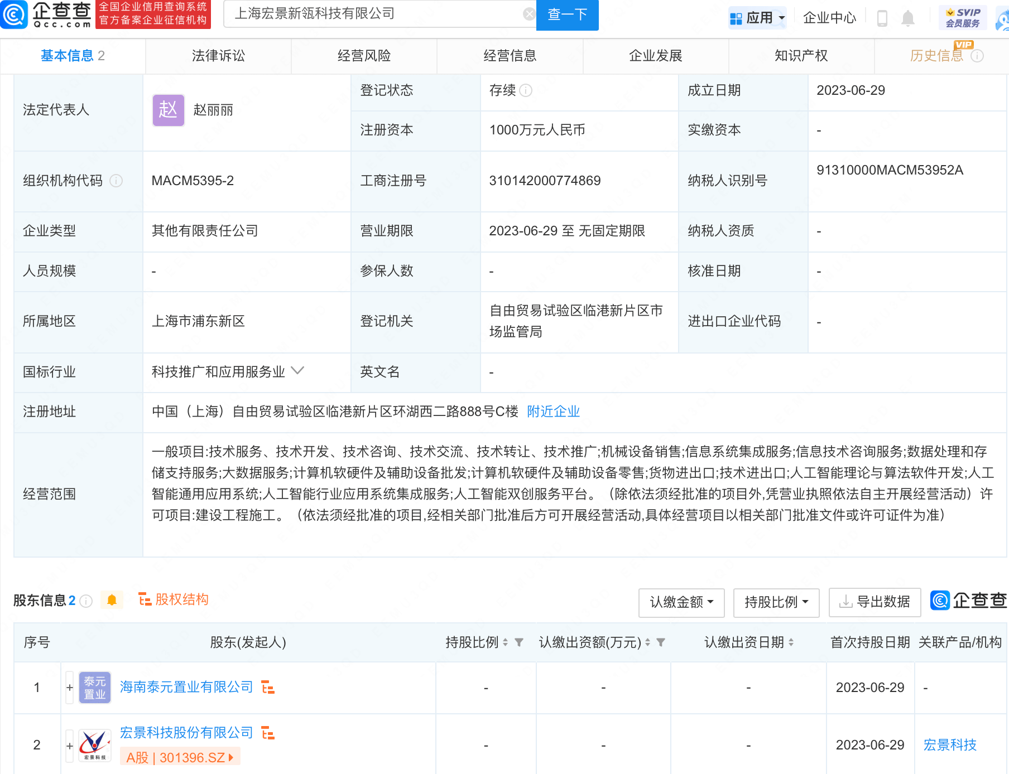Screen dimensions: 1009x774
Task: Click the 查一下 search button
Action: tap(567, 14)
